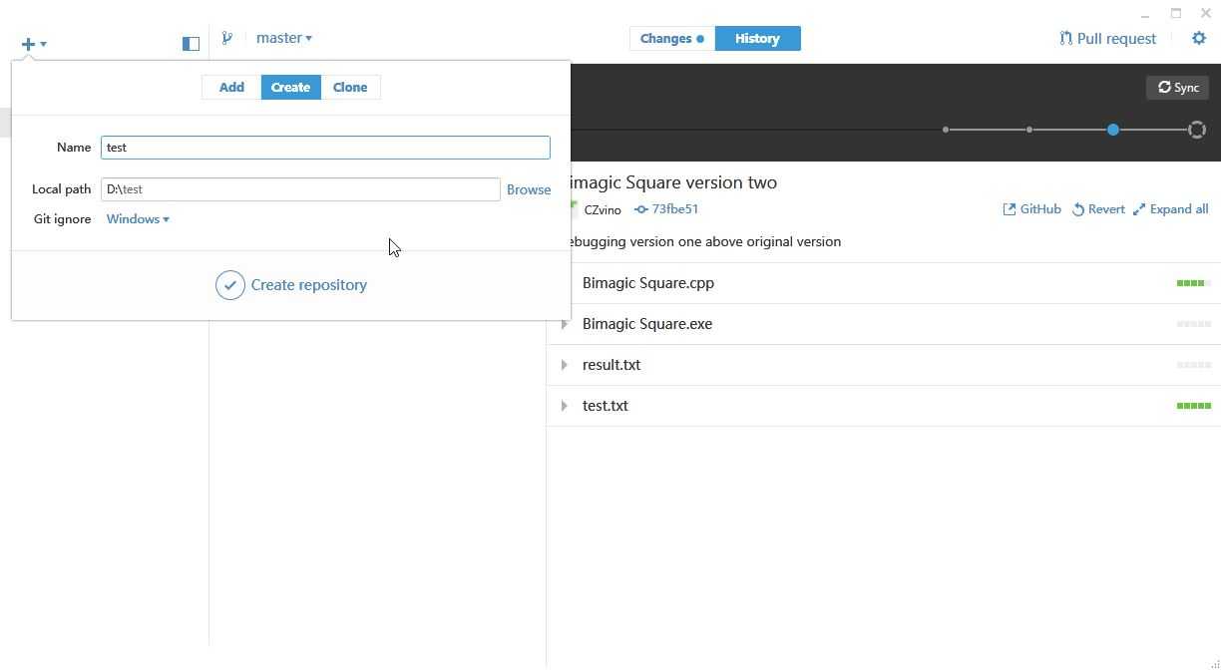Select the Add tab
This screenshot has width=1221, height=670.
(x=231, y=88)
